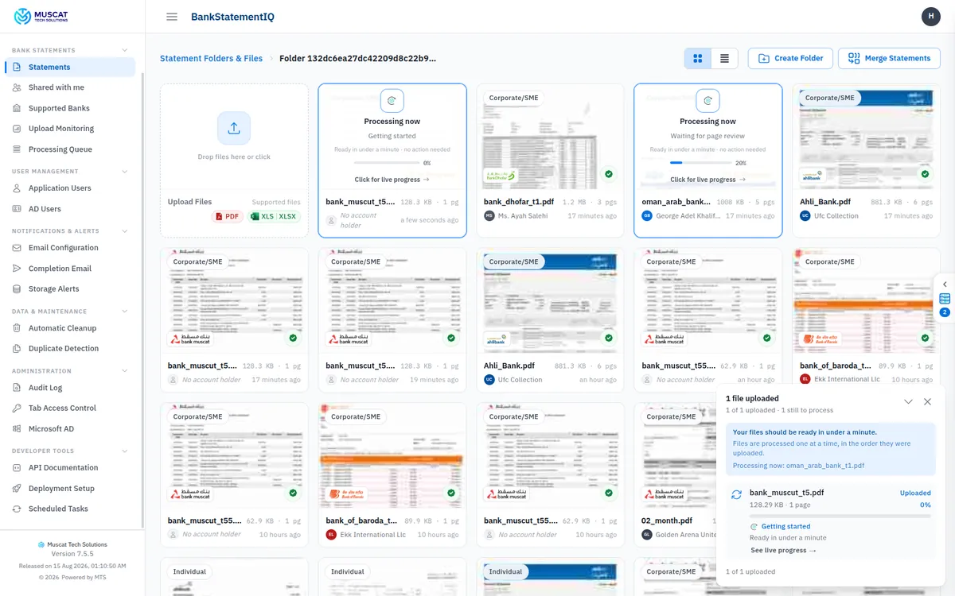Click Storage Alerts database icon
Viewport: 955px width, 596px height.
(x=17, y=288)
